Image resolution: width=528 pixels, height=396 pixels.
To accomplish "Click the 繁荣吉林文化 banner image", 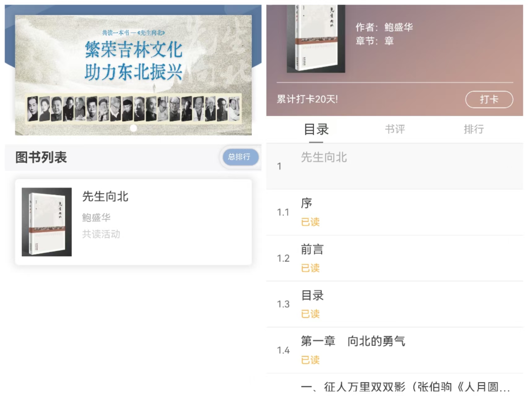I will click(x=133, y=75).
